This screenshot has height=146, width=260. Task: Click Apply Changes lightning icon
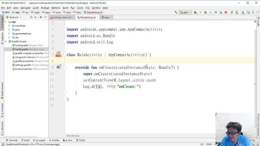[x=200, y=13]
